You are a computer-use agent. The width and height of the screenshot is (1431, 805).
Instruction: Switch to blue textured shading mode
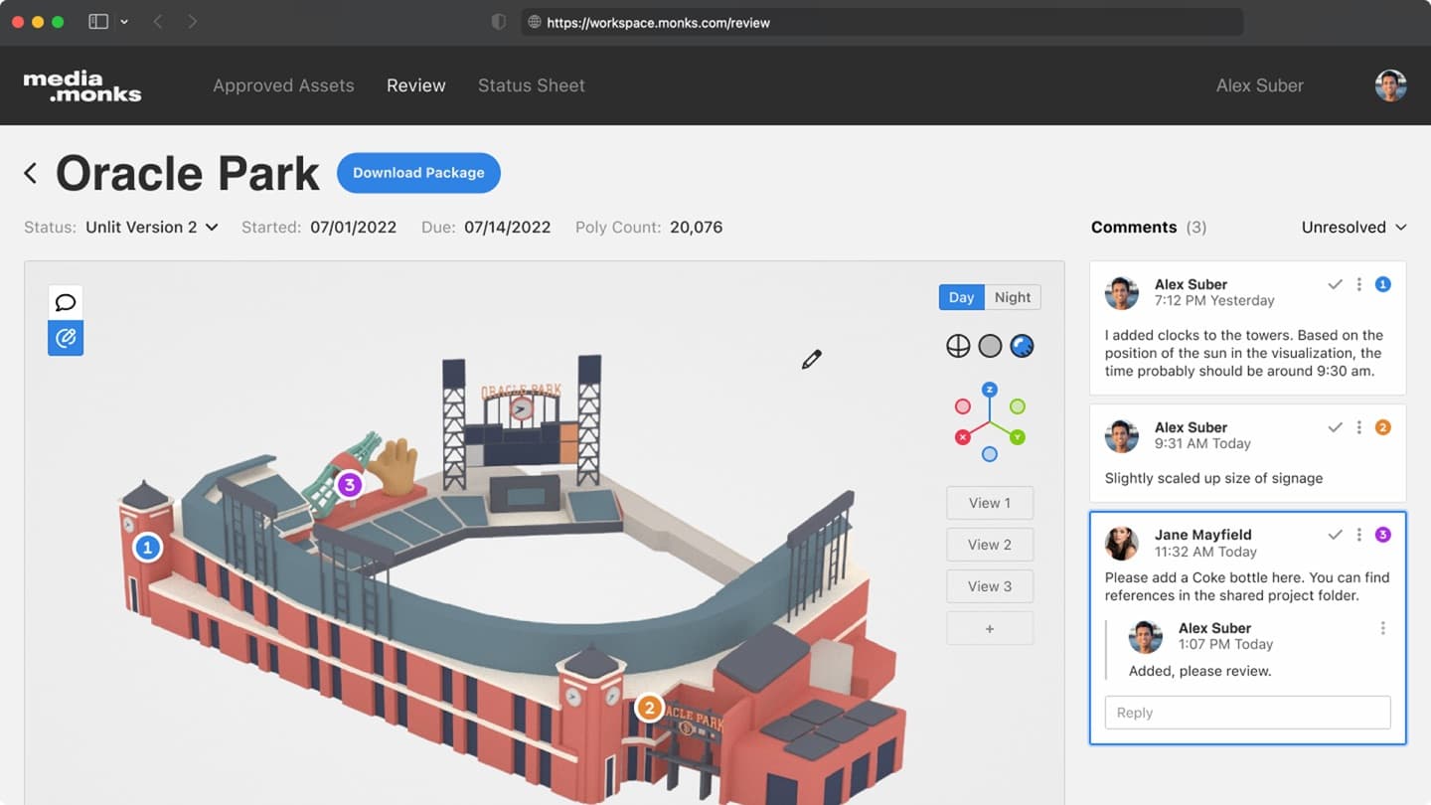click(1022, 346)
